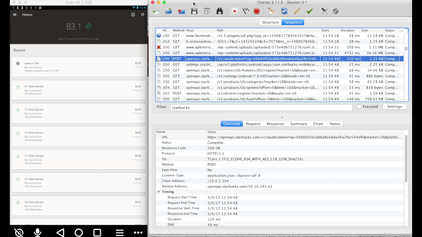Open the 9.6 Stars Earned history card
This screenshot has height=237, width=422.
click(78, 206)
